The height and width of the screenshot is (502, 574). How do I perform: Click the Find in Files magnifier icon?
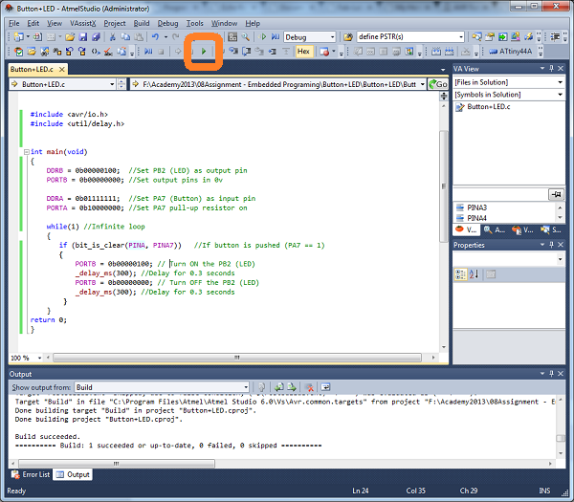pos(246,37)
